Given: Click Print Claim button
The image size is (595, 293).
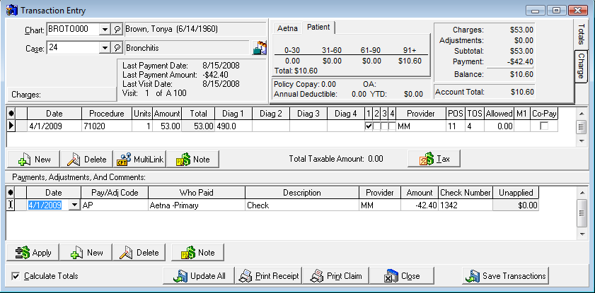Looking at the screenshot, I should 335,276.
